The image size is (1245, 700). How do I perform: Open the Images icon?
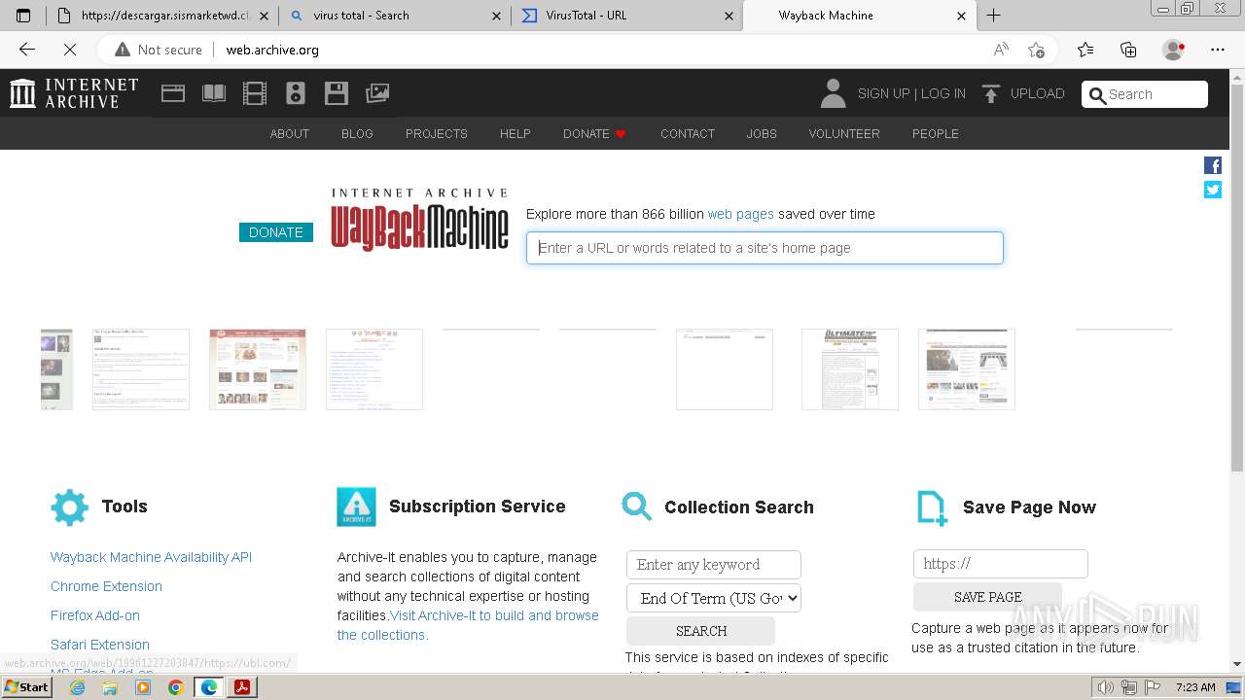pos(377,93)
